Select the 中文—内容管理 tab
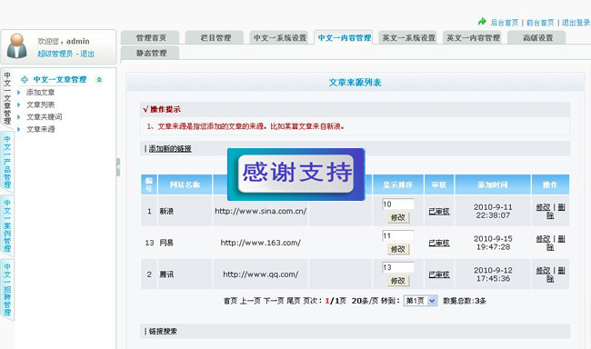Image resolution: width=591 pixels, height=349 pixels. pos(344,37)
